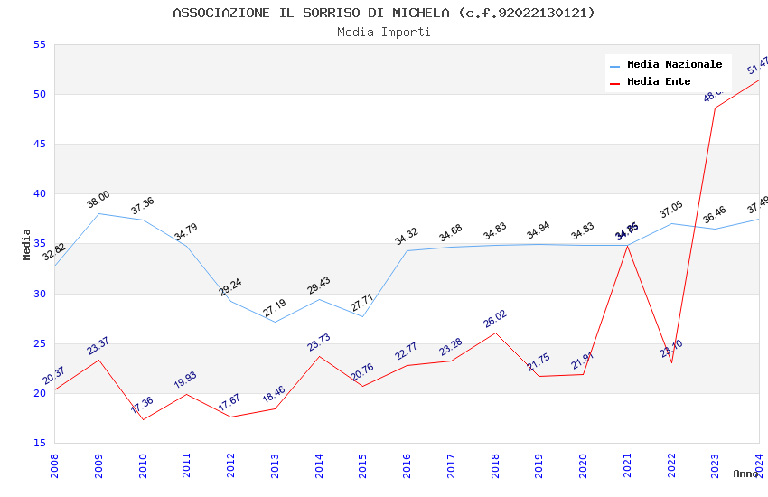Select year 2009 on the x-axis

98,465
